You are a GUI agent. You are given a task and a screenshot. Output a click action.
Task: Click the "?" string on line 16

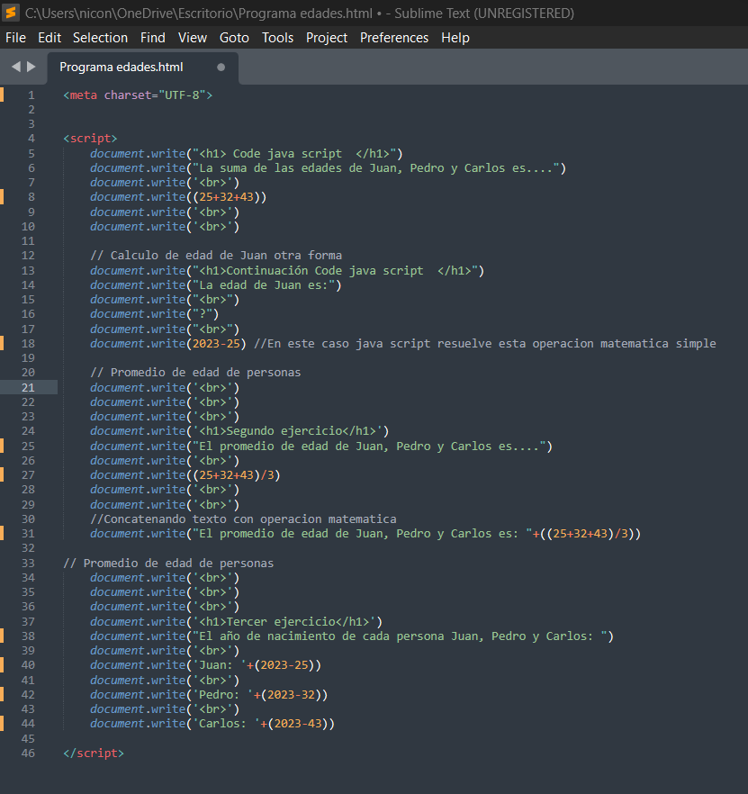(x=203, y=314)
